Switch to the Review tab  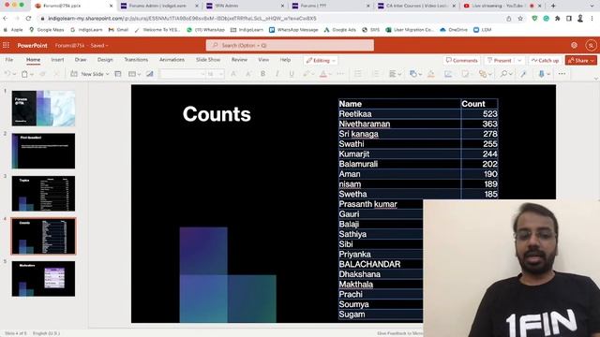[239, 60]
